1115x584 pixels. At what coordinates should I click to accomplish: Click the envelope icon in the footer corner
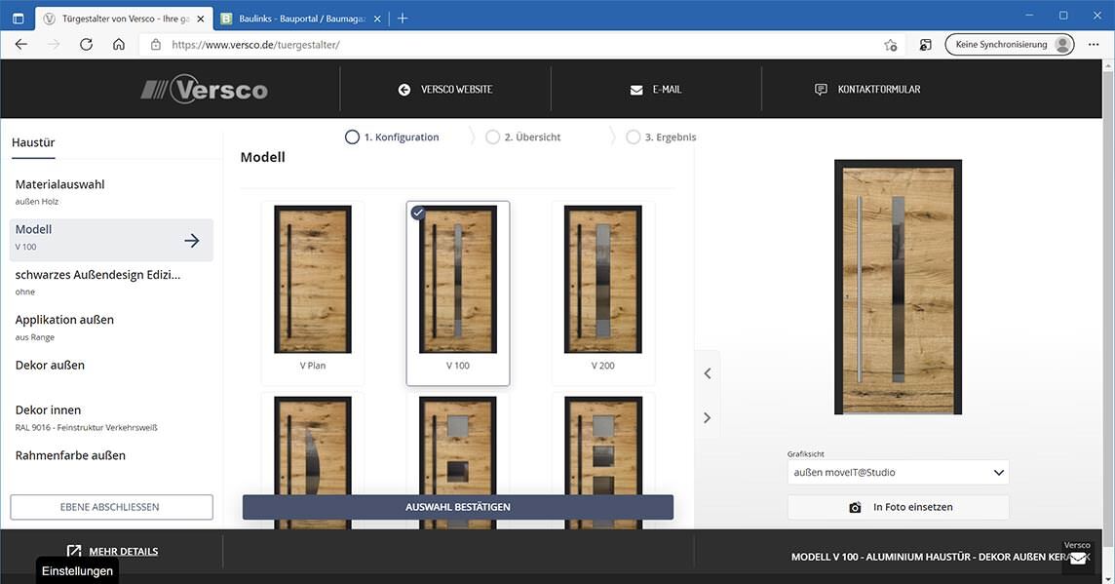point(1078,559)
